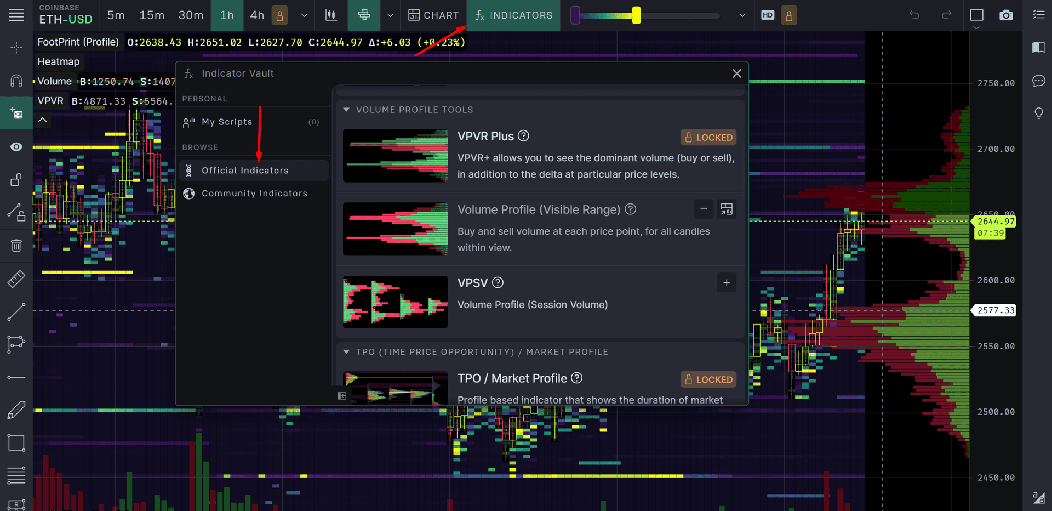Select the ruler measure tool
Viewport: 1052px width, 511px height.
(16, 279)
